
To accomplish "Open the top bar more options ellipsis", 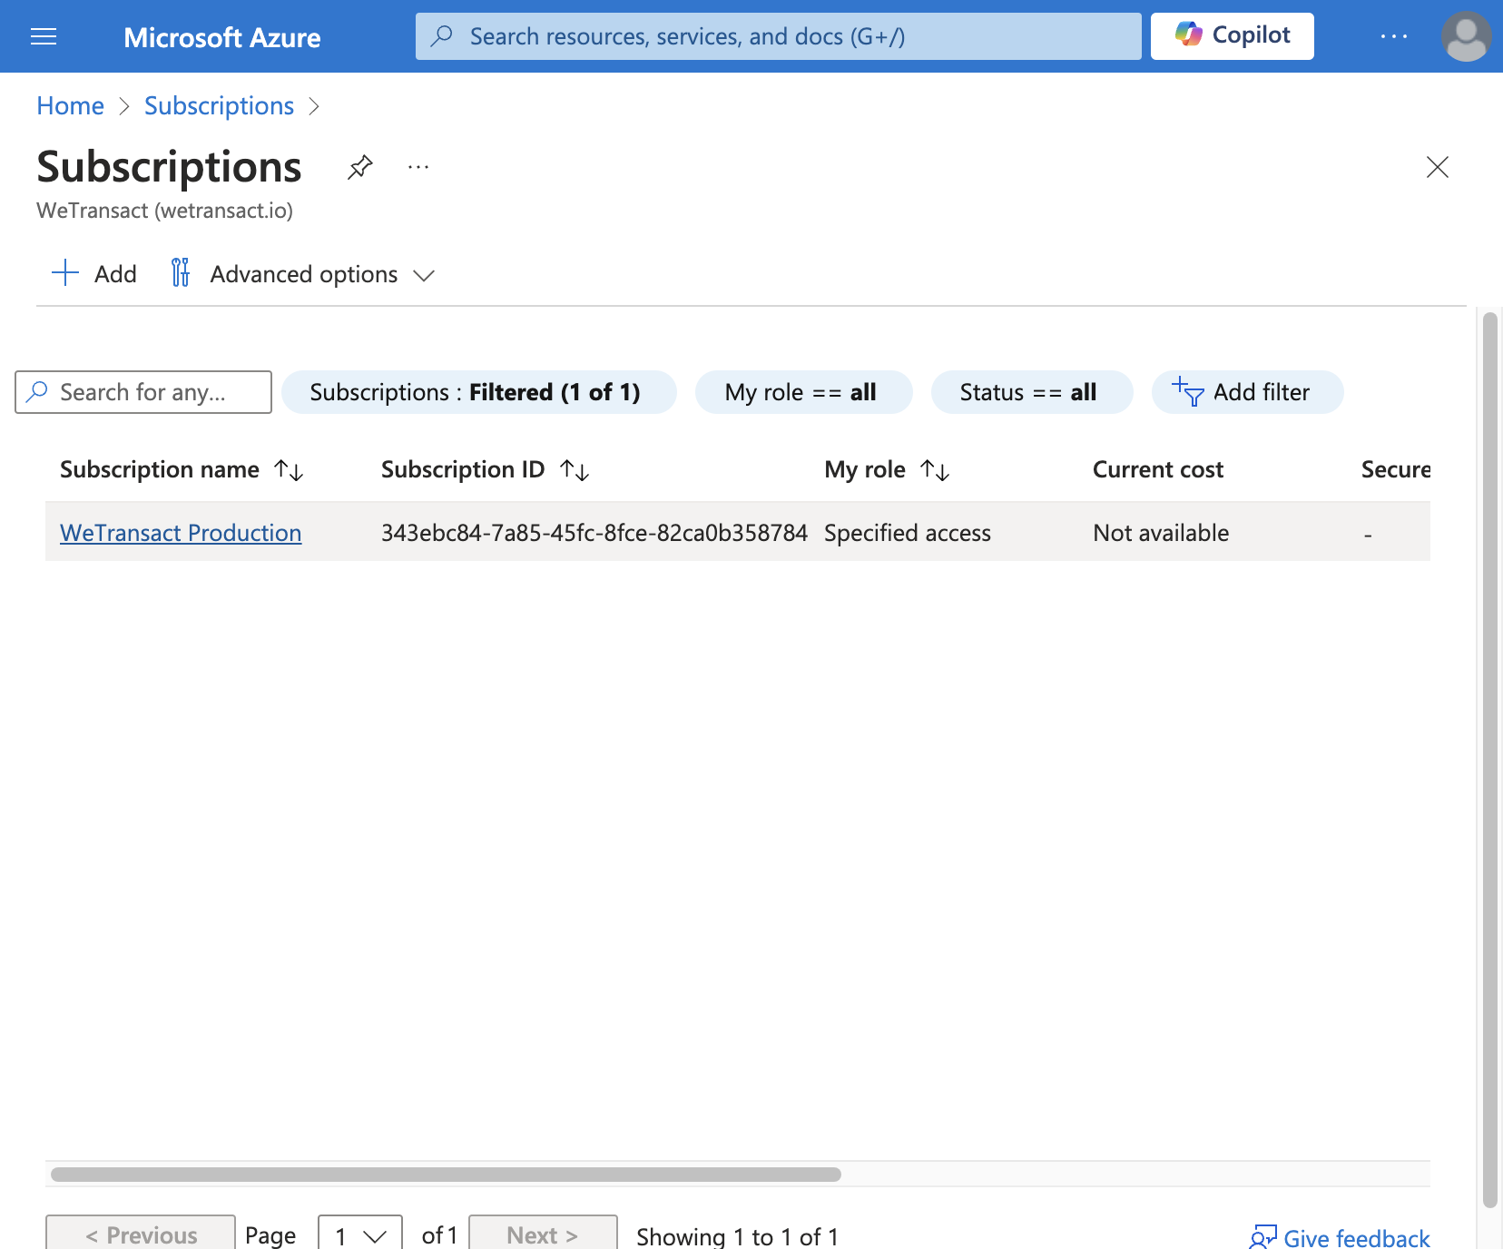I will pos(1393,36).
